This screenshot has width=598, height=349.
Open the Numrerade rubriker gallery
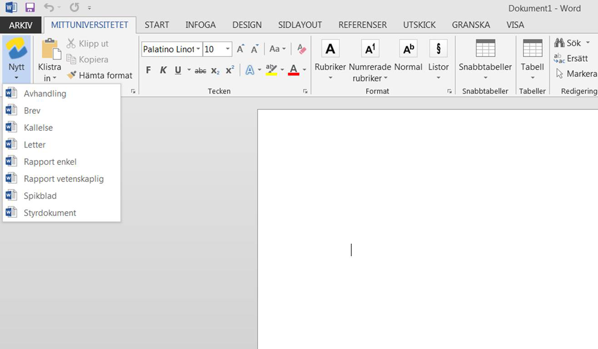[x=370, y=60]
